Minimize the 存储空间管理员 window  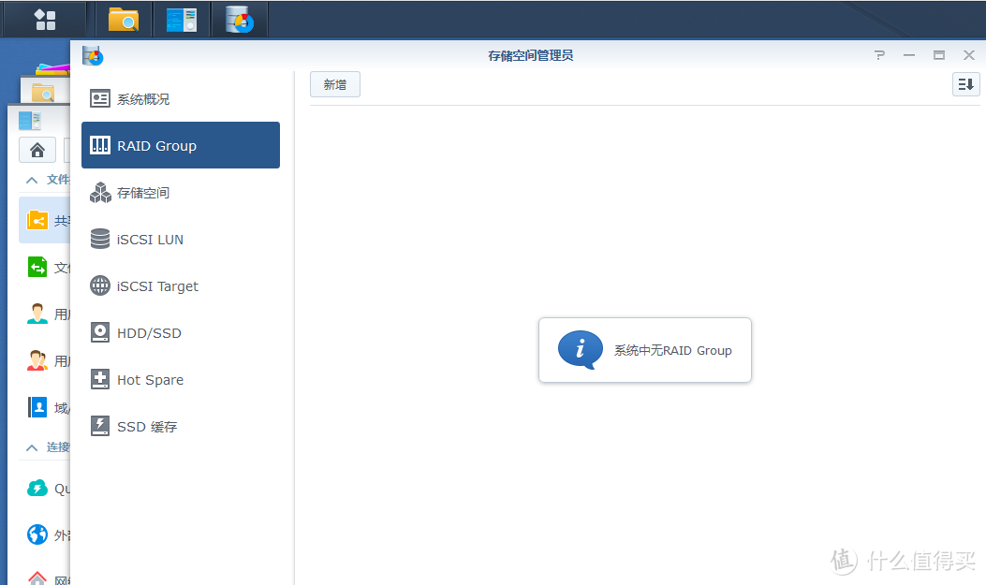tap(909, 55)
